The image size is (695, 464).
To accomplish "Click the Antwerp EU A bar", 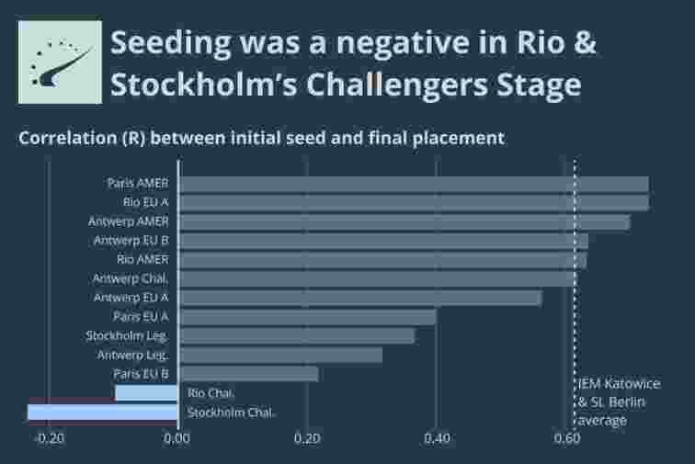I will pos(359,298).
